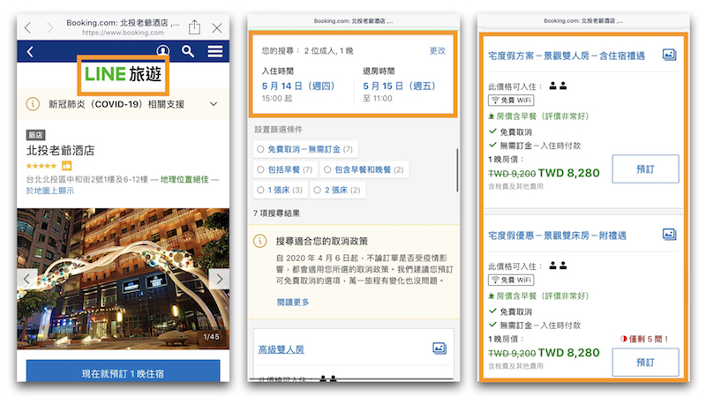Image resolution: width=706 pixels, height=397 pixels.
Task: Click 更改 to modify search
Action: [437, 50]
